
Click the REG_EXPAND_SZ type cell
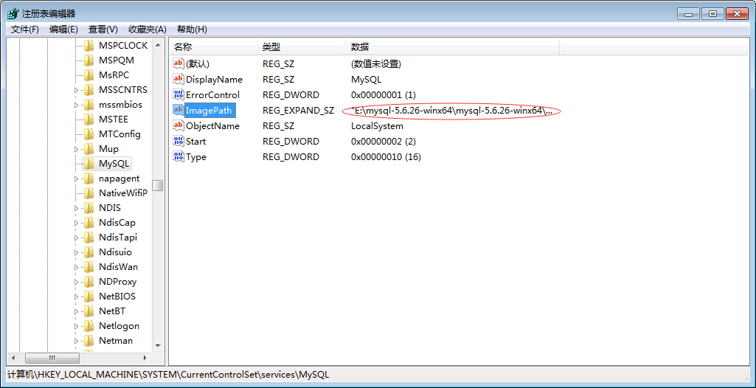click(299, 111)
